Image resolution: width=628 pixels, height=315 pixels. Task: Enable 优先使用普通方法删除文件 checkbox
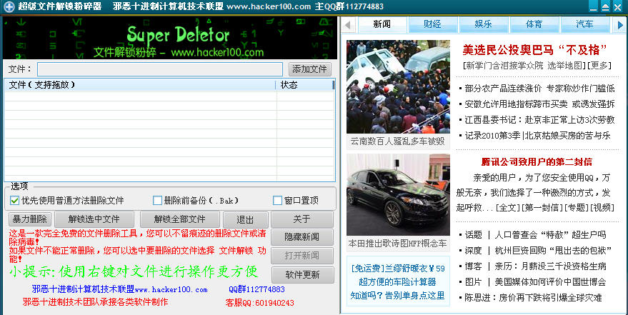coord(14,201)
